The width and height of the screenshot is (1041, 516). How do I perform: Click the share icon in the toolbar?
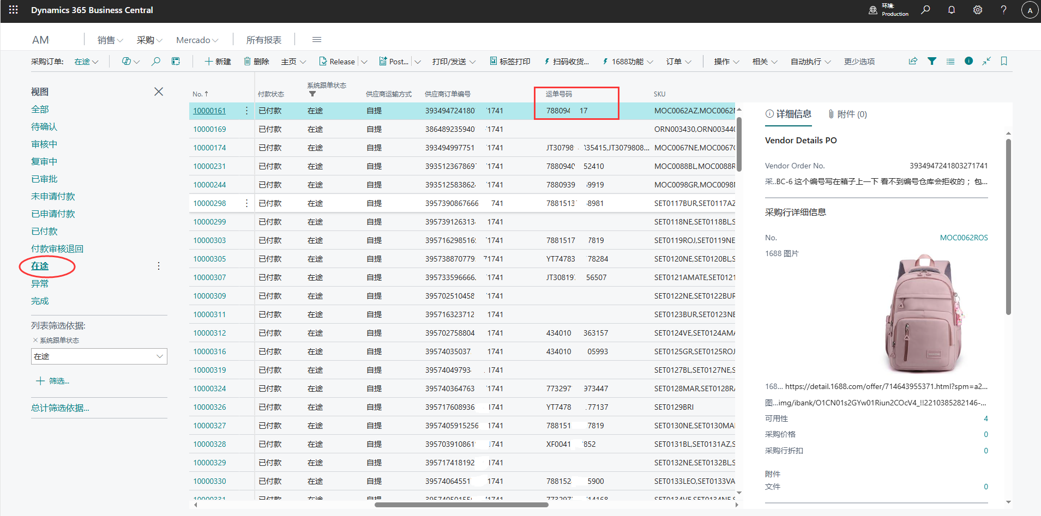(913, 61)
